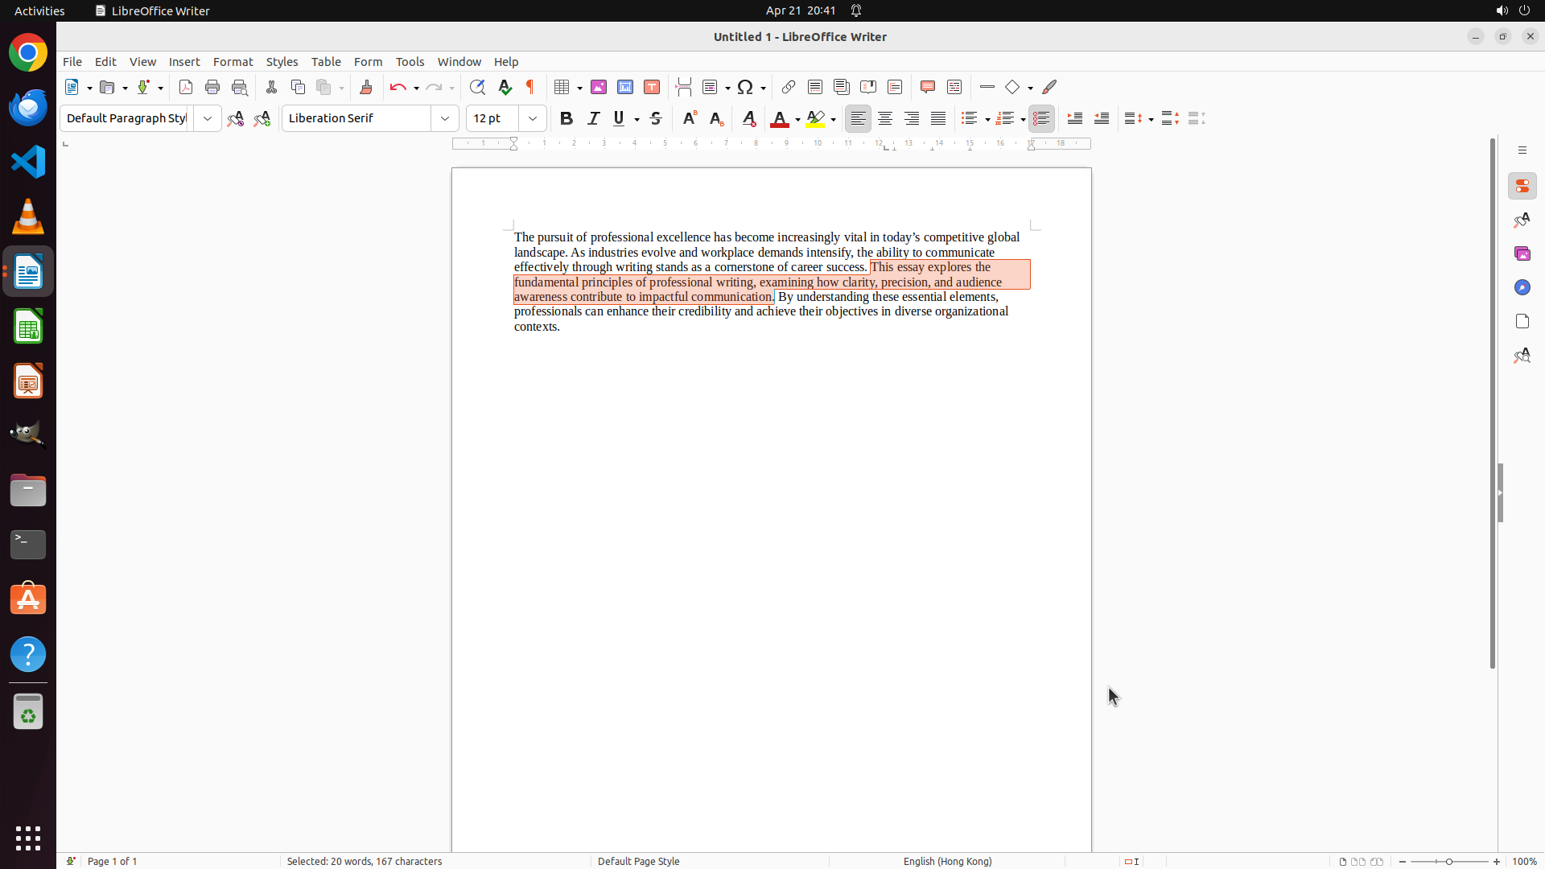Viewport: 1545px width, 869px height.
Task: Insert a hyperlink via toolbar icon
Action: coord(789,87)
